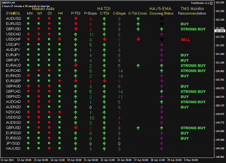Screen dimensions: 226x163
Task: Click the SYMBOL column header
Action: click(x=13, y=13)
